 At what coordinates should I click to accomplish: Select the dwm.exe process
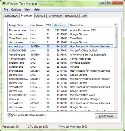[61, 99]
